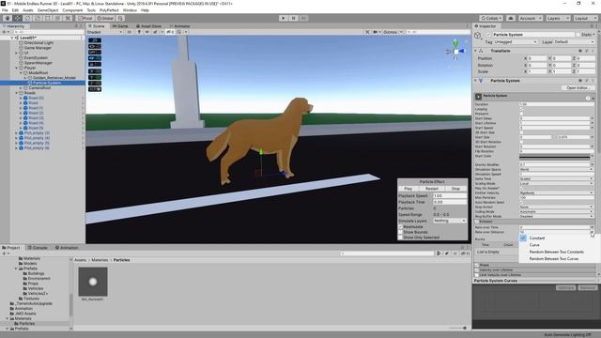Select CameraRoot in Hierarchy
601x338 pixels.
click(x=39, y=87)
